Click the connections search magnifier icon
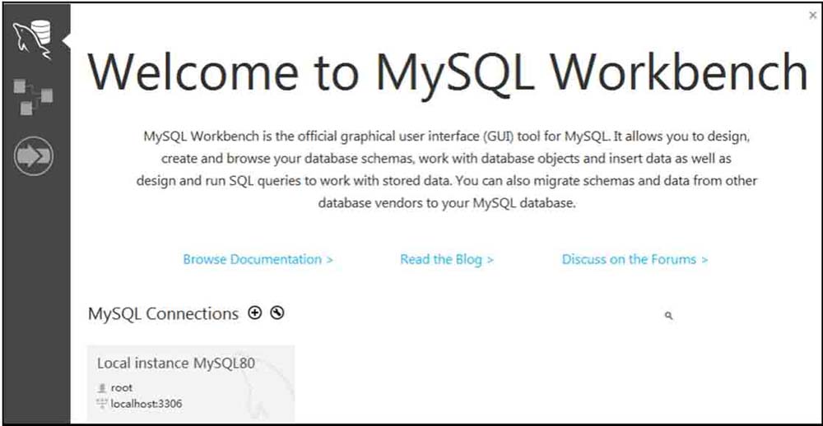This screenshot has height=426, width=823. click(668, 316)
